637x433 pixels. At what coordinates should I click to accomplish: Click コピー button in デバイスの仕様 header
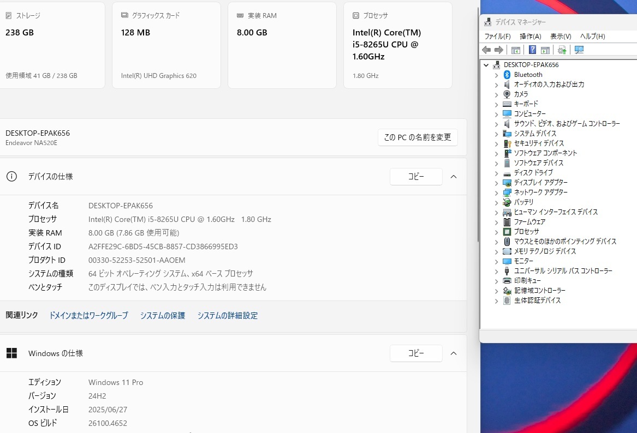416,177
